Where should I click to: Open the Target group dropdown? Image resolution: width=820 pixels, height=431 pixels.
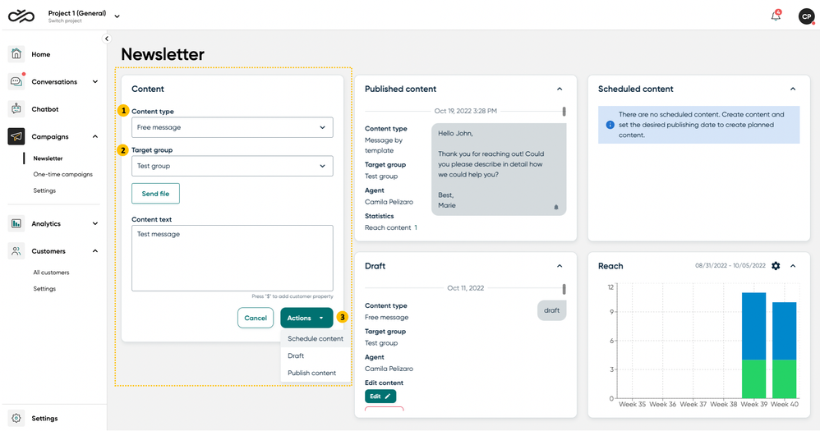pyautogui.click(x=233, y=166)
